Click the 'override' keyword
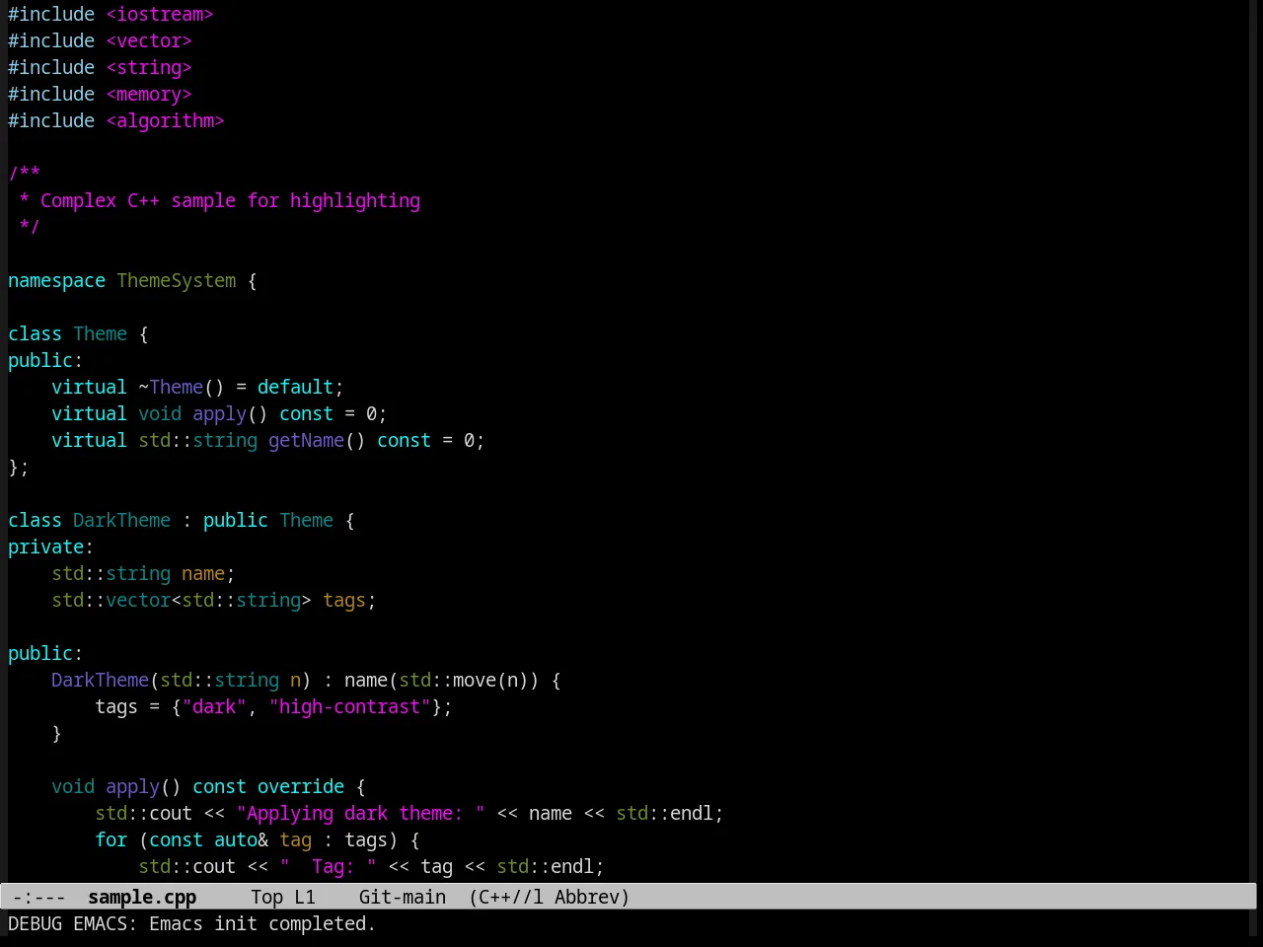The height and width of the screenshot is (947, 1263). point(301,786)
